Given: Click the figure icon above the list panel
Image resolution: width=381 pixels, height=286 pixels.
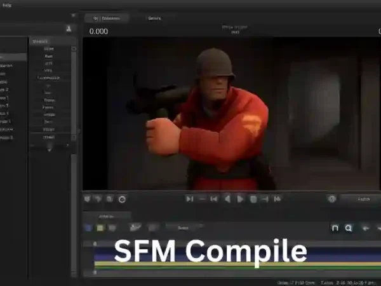Looking at the screenshot, I should click(x=69, y=29).
